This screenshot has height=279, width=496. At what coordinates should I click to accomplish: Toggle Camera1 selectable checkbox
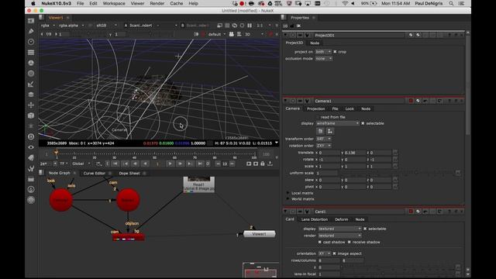point(363,123)
